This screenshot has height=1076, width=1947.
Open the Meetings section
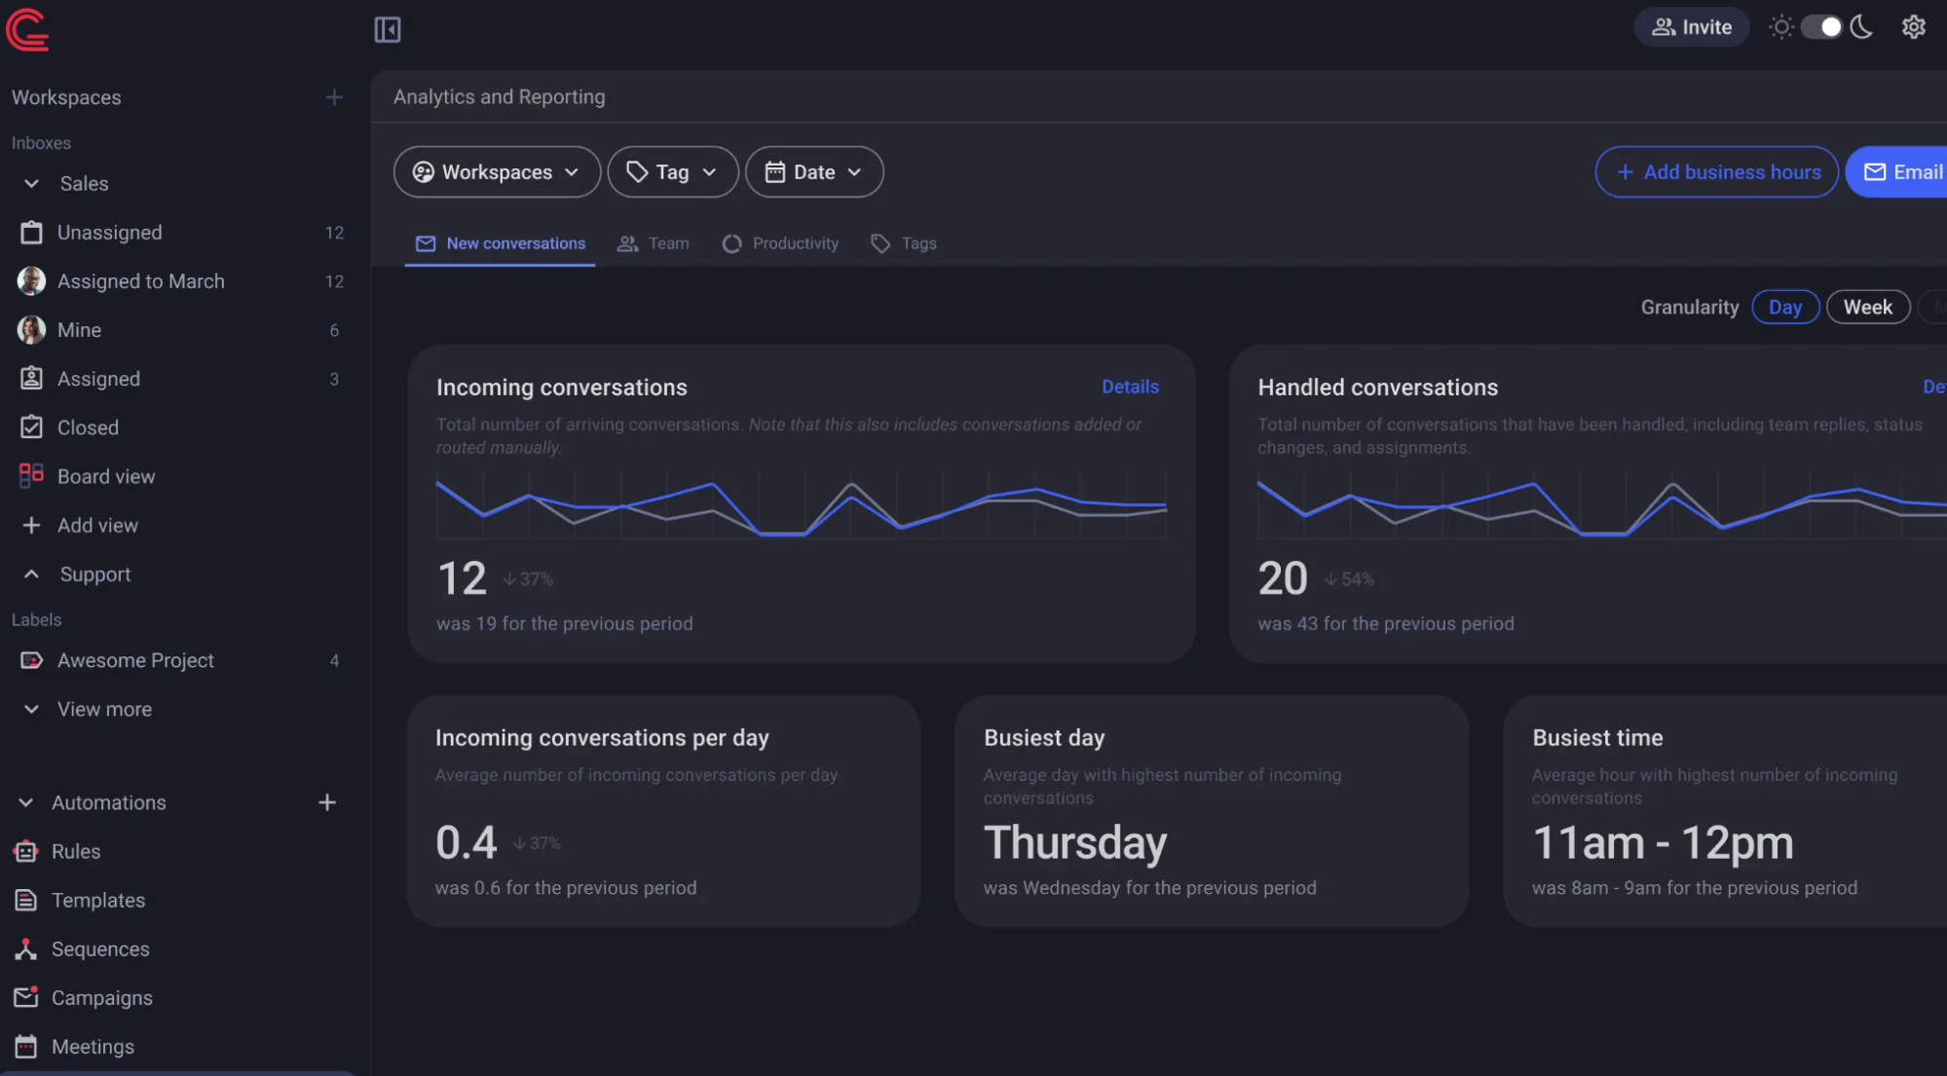coord(93,1046)
